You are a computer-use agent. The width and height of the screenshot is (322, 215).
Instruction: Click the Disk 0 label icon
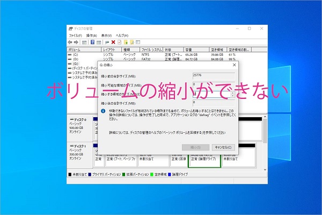click(71, 119)
